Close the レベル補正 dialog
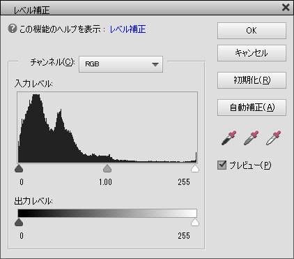 coord(286,8)
